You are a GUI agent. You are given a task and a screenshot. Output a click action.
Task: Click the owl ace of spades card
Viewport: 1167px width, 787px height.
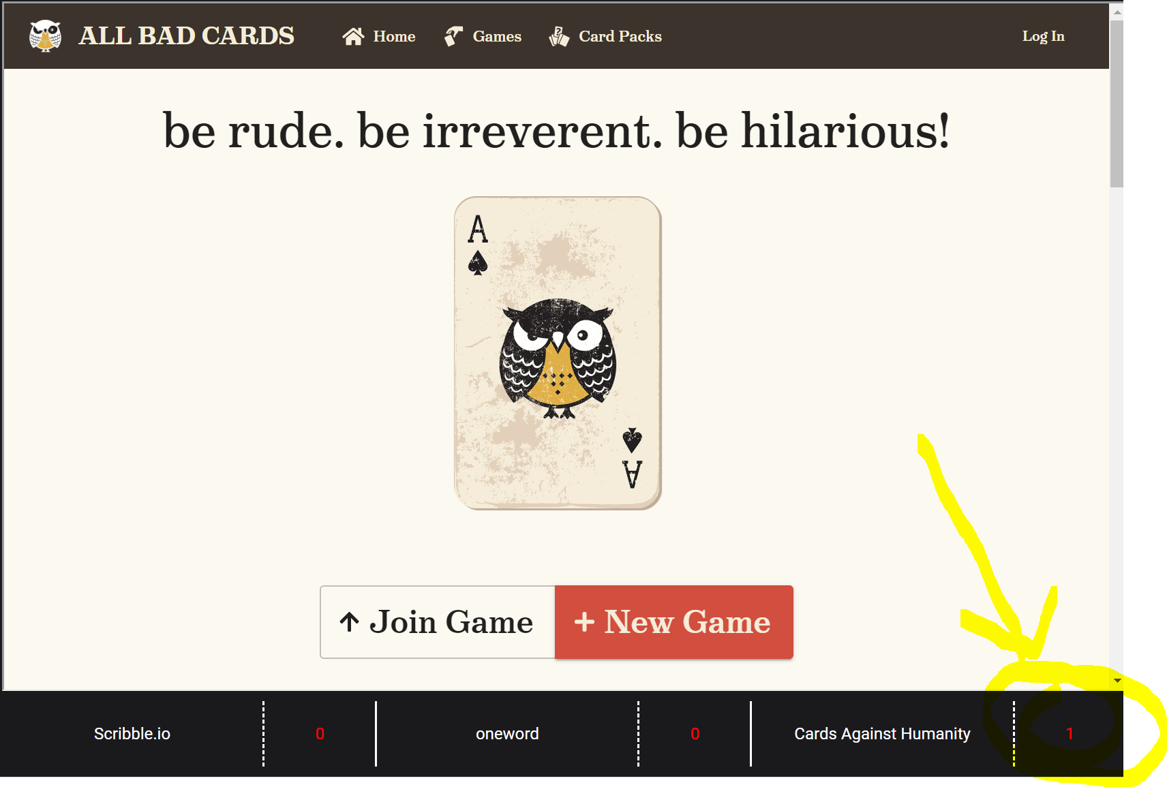pyautogui.click(x=558, y=353)
